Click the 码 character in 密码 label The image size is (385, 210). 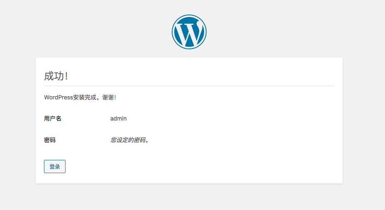53,140
